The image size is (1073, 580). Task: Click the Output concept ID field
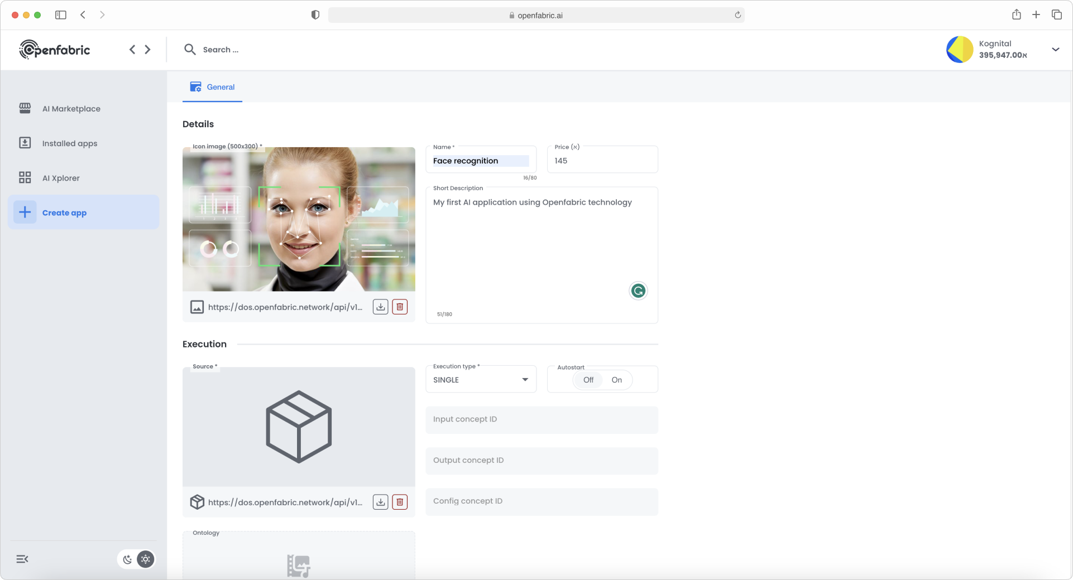pos(542,461)
